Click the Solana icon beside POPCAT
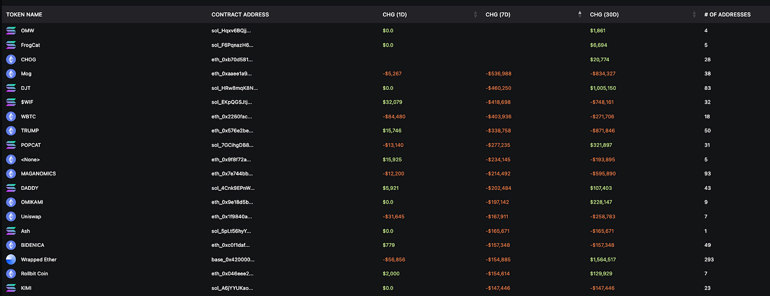Screen dimensions: 770x296 [x=11, y=145]
